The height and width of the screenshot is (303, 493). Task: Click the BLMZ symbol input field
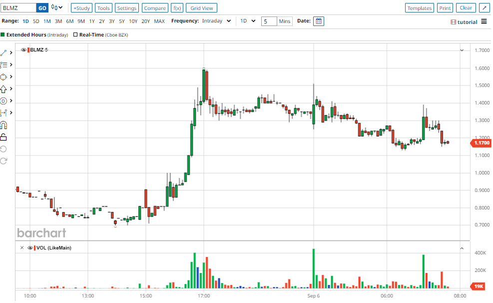(x=18, y=8)
